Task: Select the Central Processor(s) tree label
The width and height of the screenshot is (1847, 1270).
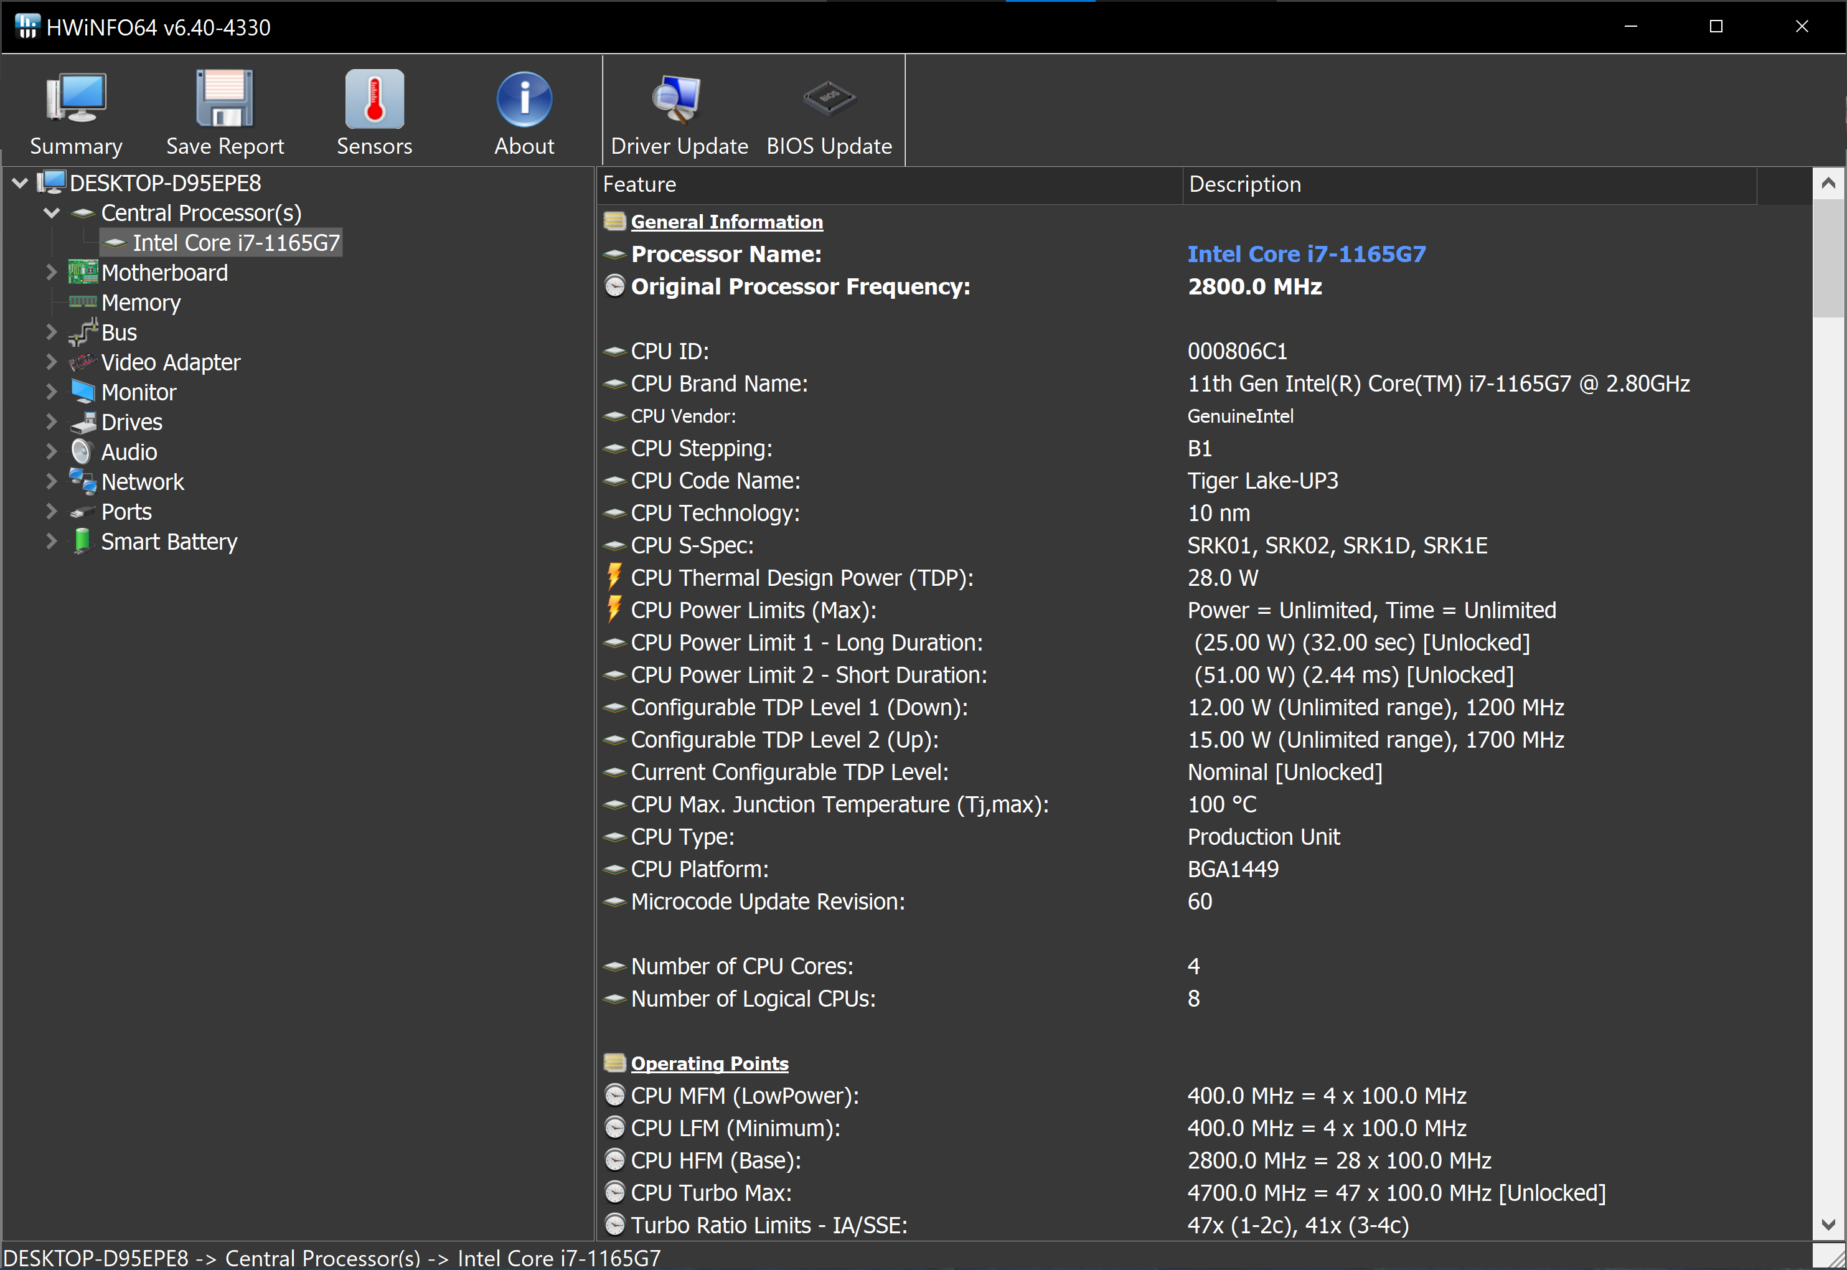Action: tap(201, 214)
